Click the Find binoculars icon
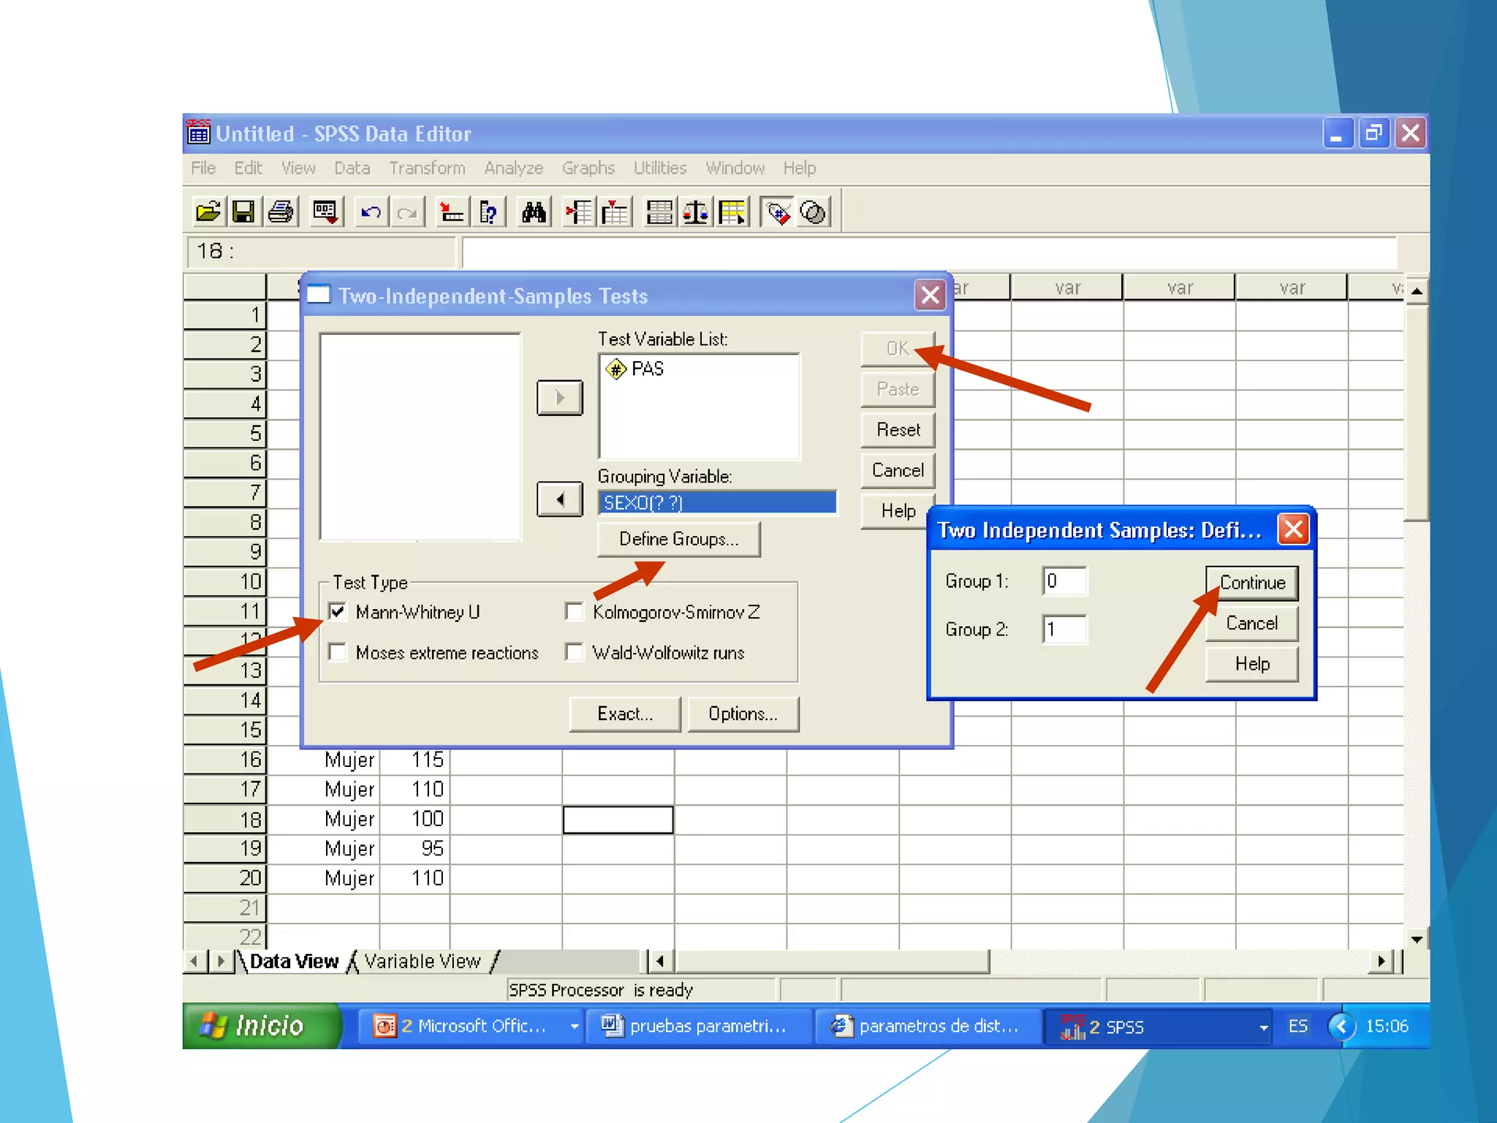 534,213
